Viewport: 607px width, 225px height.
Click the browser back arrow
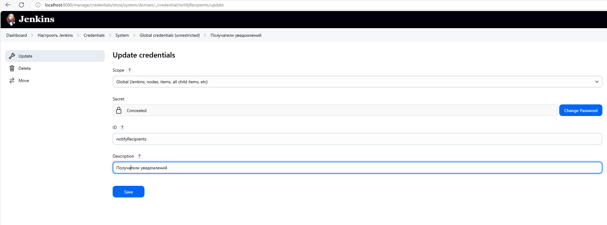coord(8,5)
